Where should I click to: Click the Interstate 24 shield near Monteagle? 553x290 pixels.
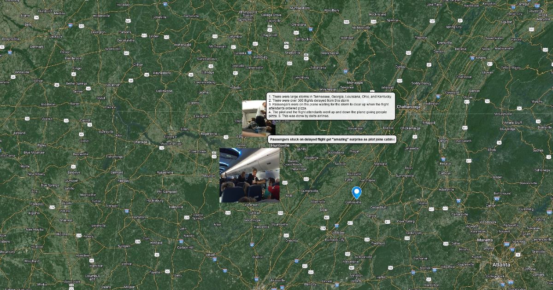345,71
